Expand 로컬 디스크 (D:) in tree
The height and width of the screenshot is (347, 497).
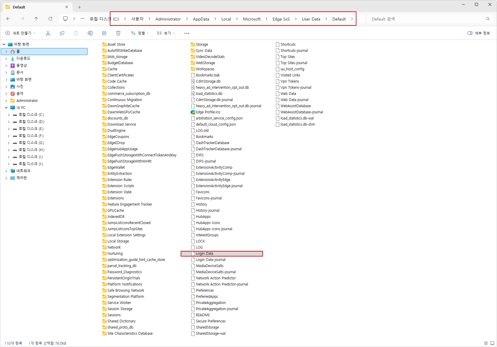[9, 122]
